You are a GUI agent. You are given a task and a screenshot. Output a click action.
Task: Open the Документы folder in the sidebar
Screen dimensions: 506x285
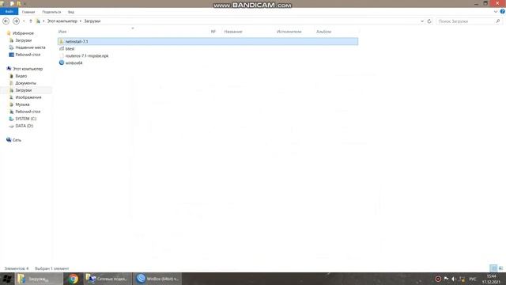(x=25, y=83)
